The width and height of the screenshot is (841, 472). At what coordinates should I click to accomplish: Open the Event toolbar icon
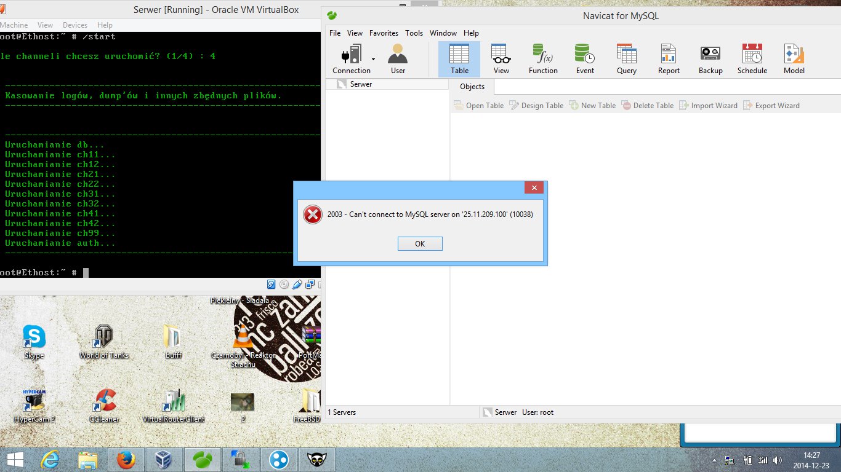(585, 59)
